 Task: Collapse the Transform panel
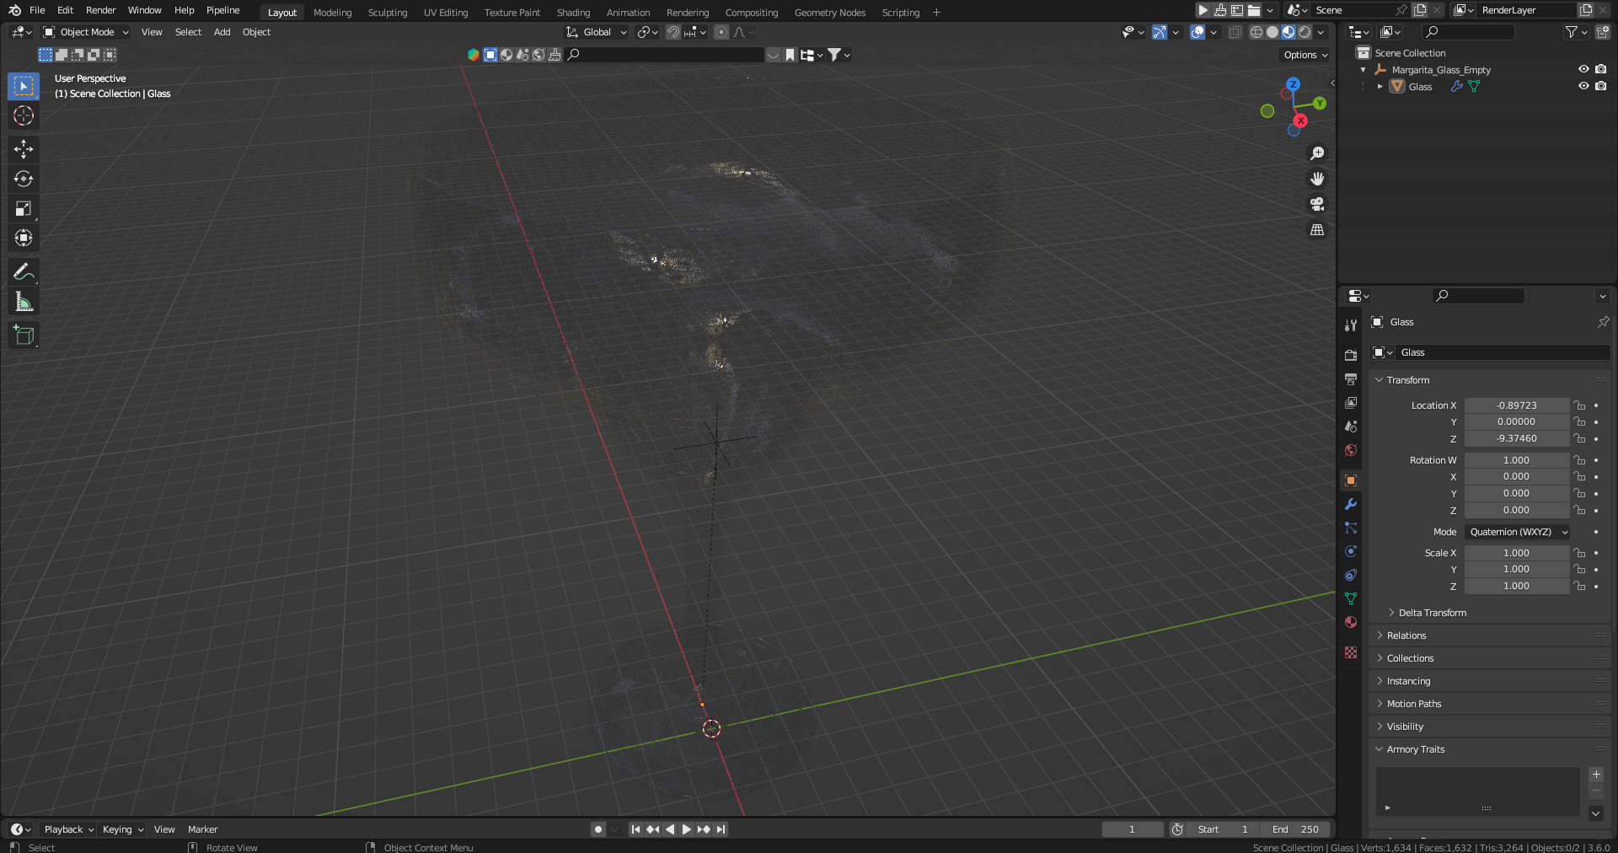pos(1380,380)
